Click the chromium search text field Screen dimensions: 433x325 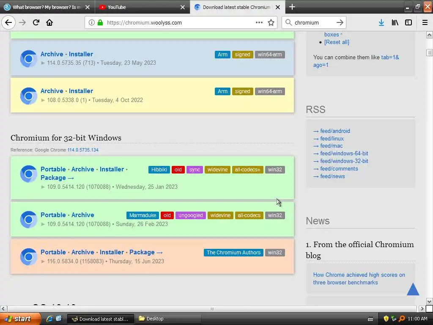[x=313, y=23]
